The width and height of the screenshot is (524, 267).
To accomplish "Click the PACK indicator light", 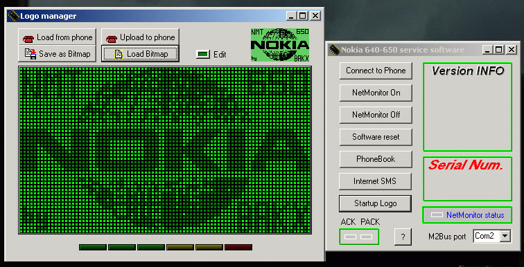I will [x=366, y=237].
